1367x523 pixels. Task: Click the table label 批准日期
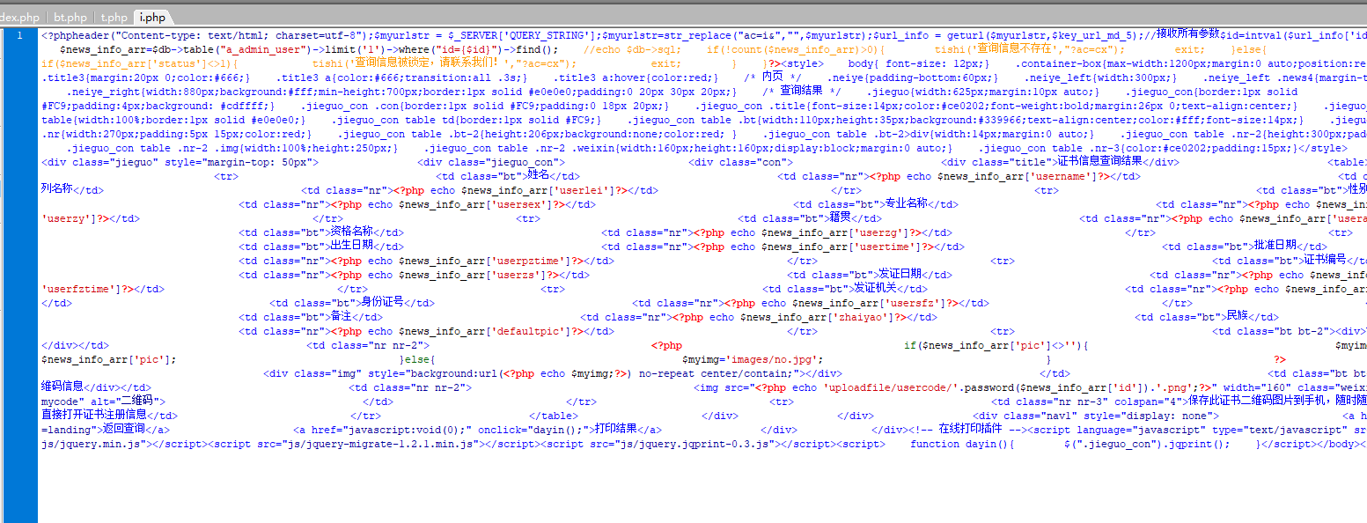tap(1275, 247)
